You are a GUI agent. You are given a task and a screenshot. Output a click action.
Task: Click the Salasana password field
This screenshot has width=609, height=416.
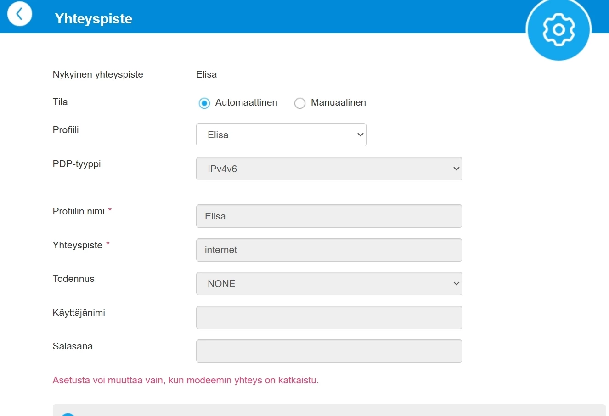pos(329,351)
